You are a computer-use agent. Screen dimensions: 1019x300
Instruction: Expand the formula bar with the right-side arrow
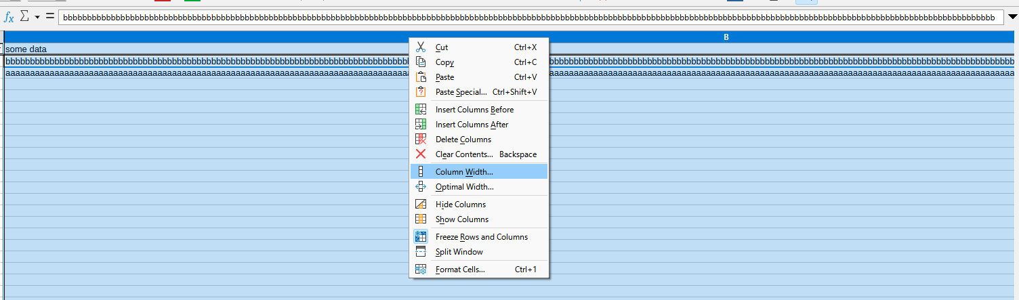click(x=1012, y=18)
